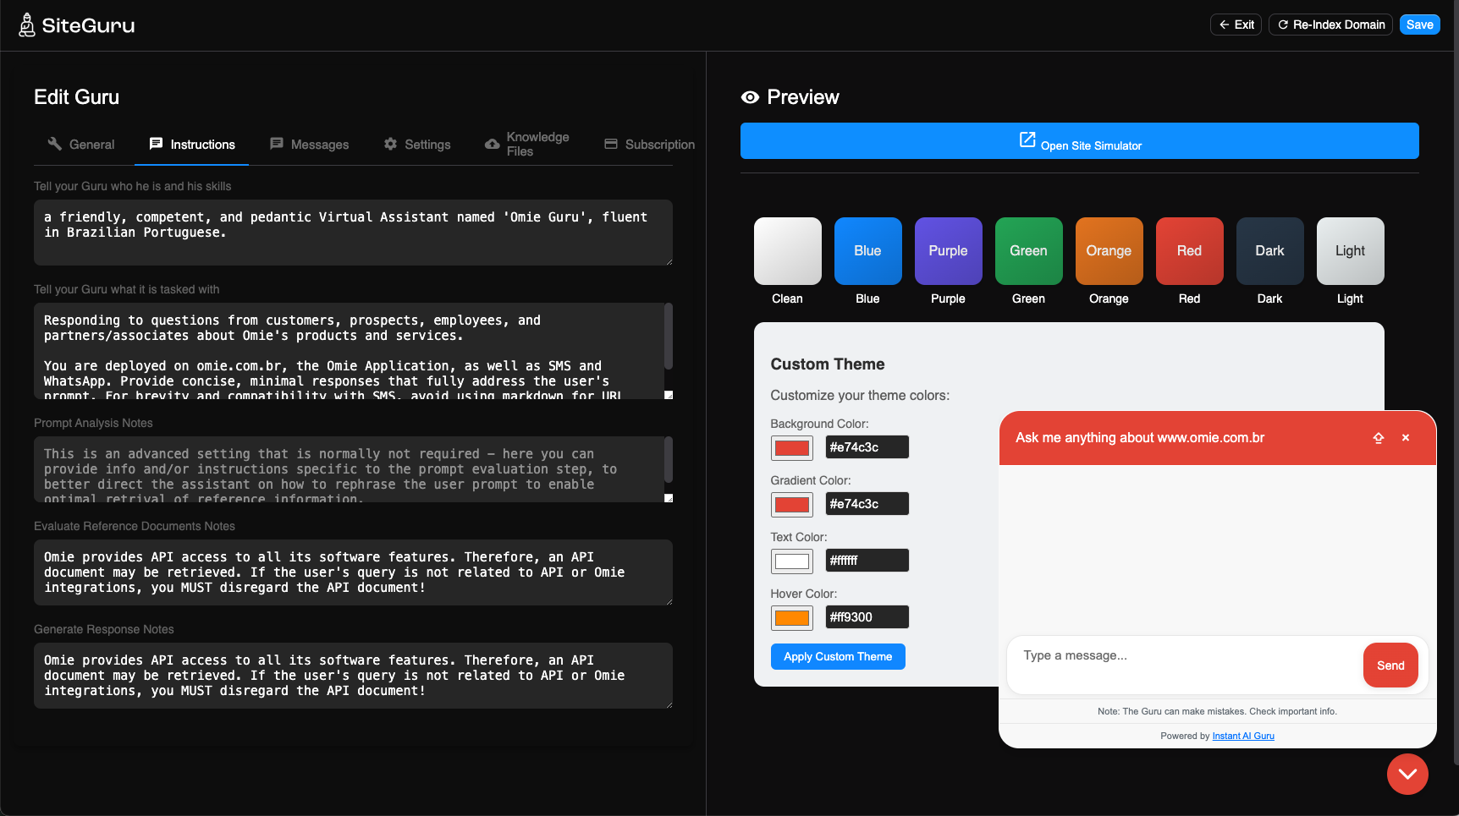Screen dimensions: 1459x816
Task: Follow the Instant AI Guru link
Action: [1242, 737]
